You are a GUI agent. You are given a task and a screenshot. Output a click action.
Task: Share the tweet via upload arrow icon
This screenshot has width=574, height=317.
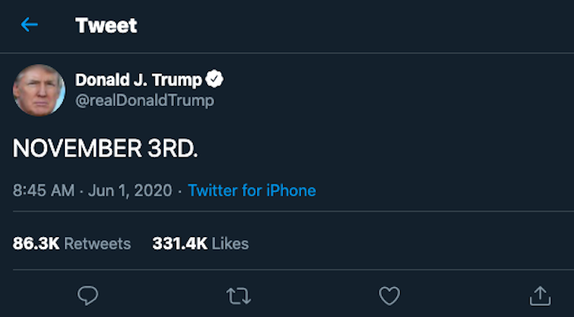[540, 296]
